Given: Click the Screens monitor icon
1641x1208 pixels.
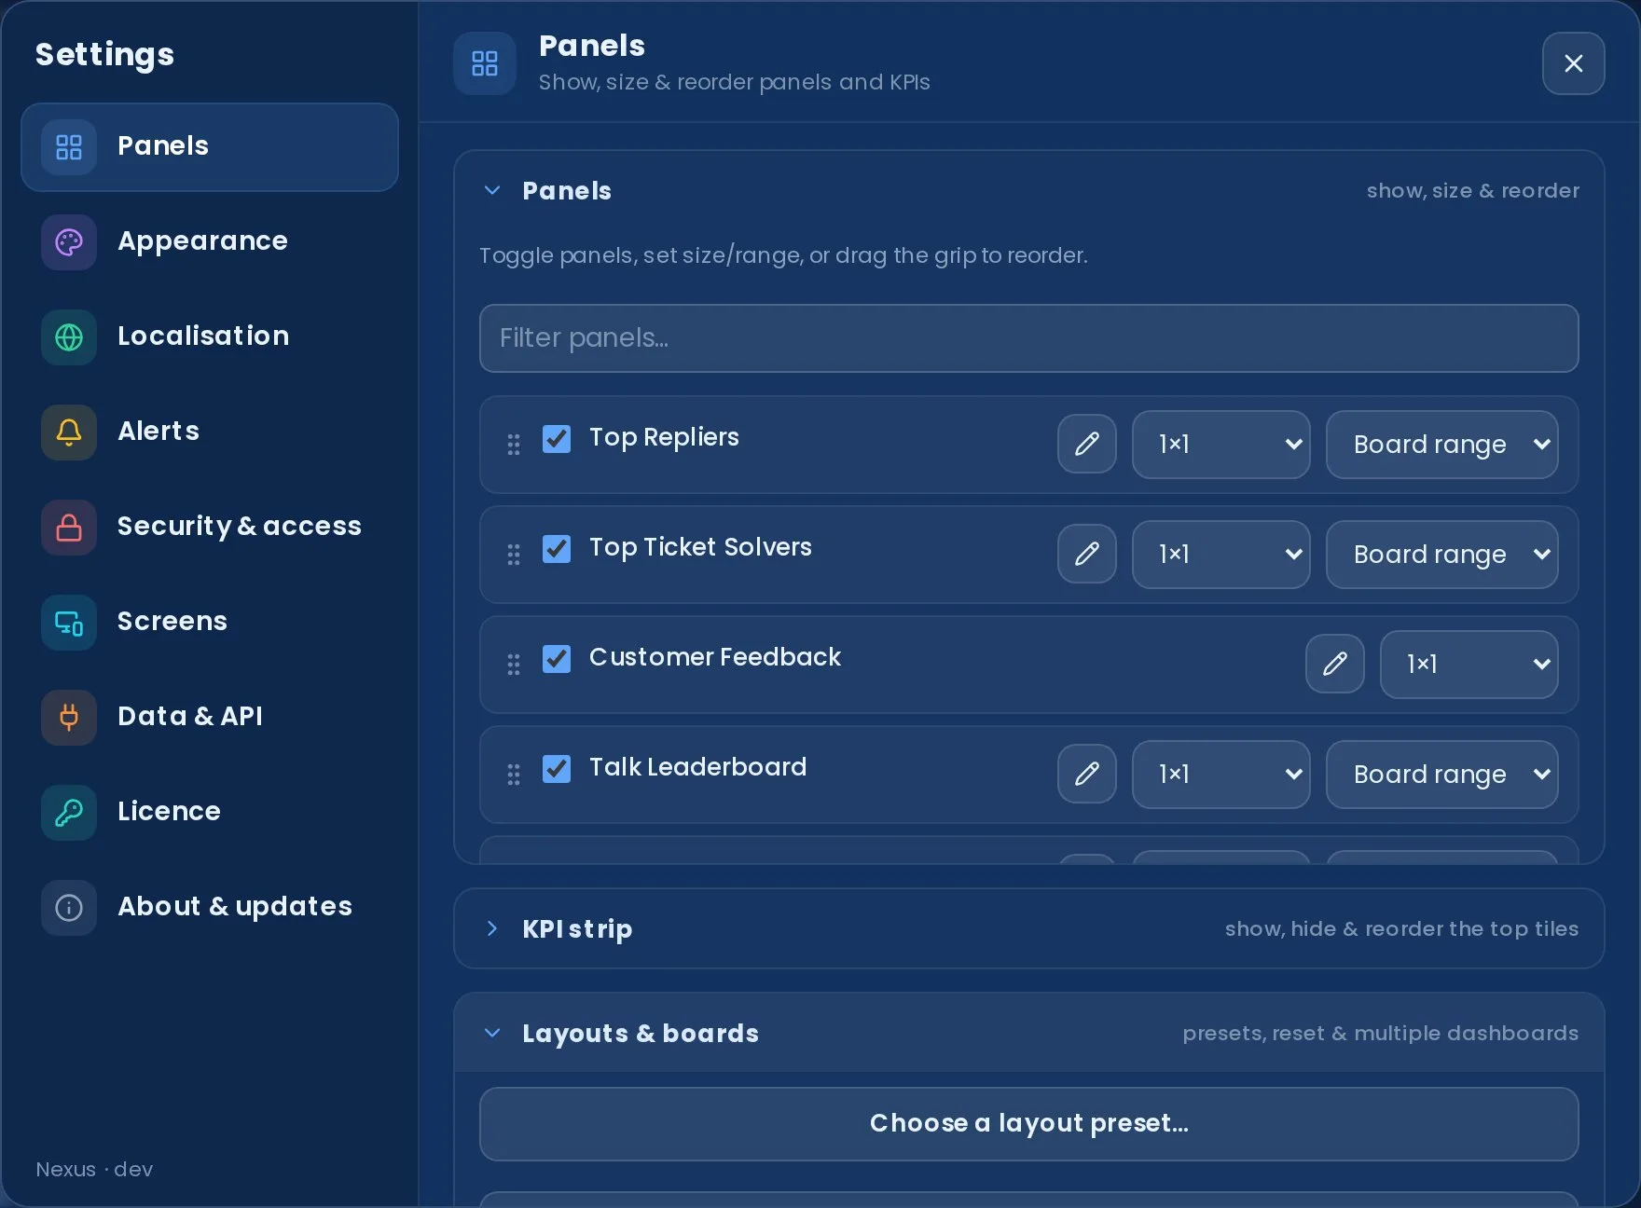Looking at the screenshot, I should coord(69,623).
